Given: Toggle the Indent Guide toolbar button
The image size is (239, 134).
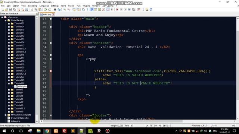Looking at the screenshot, I should [91, 10].
